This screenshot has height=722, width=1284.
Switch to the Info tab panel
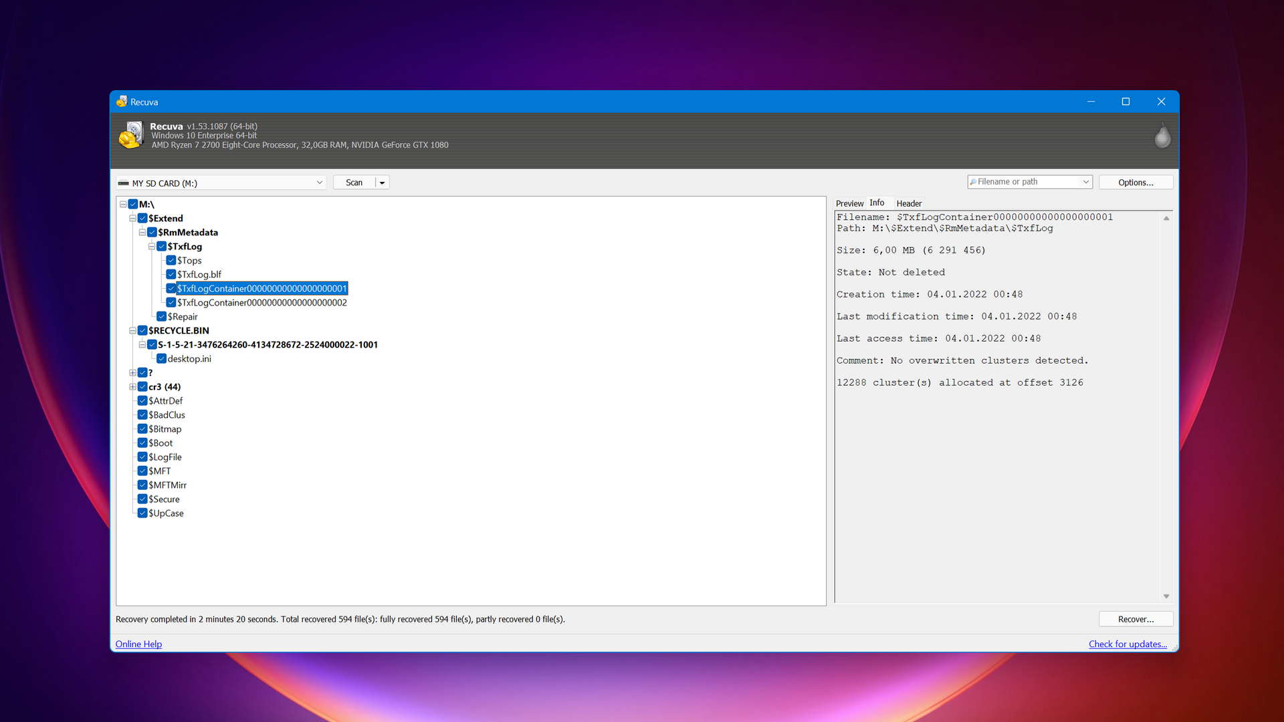click(877, 203)
